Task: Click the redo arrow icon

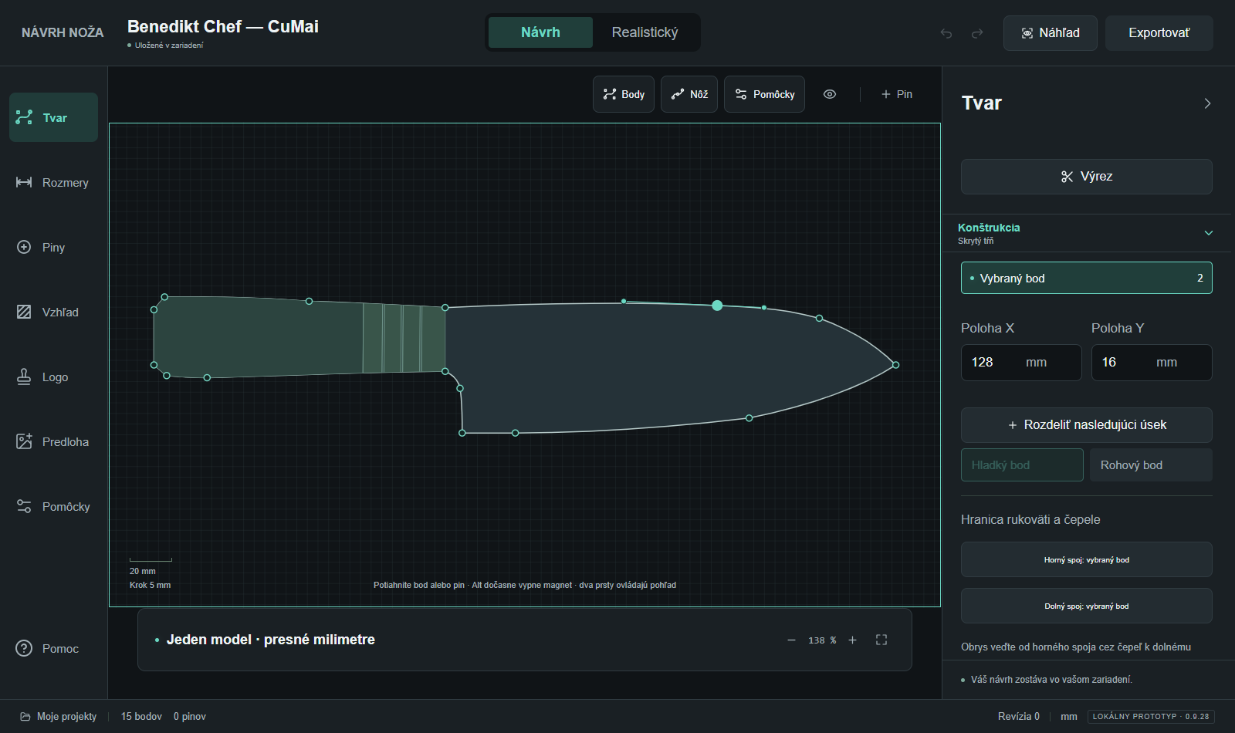Action: (x=977, y=33)
